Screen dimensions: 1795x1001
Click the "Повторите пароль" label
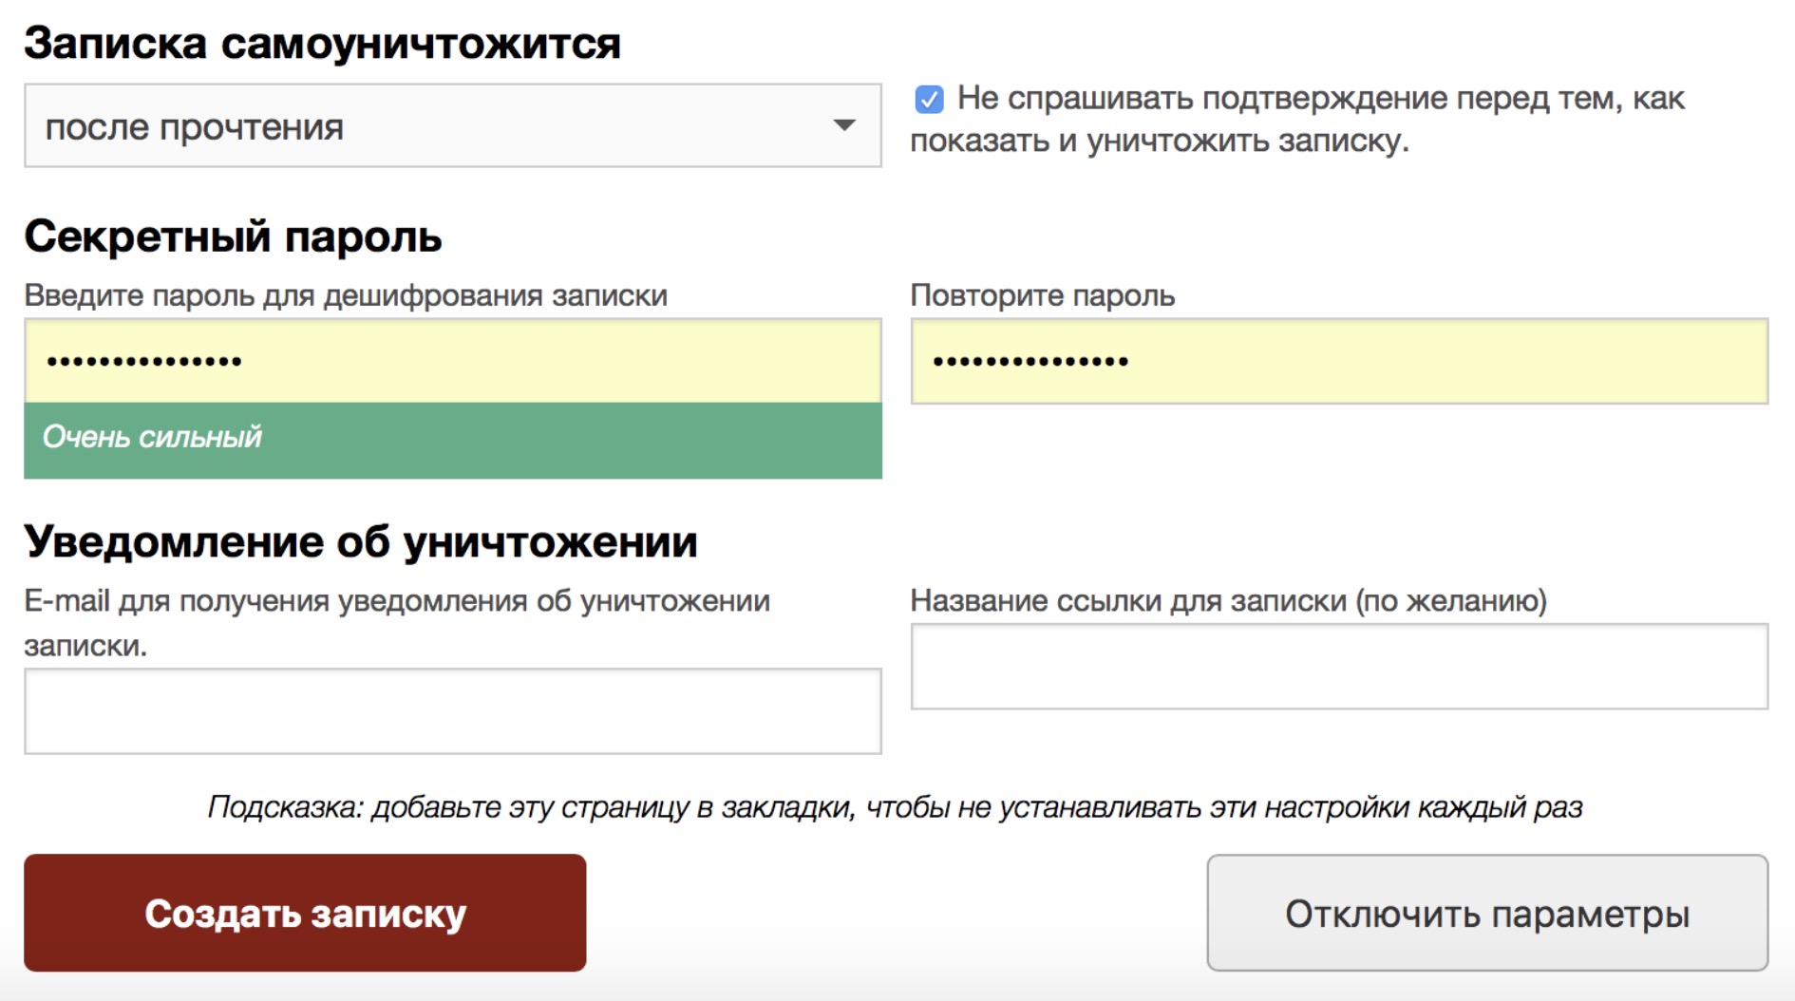[1042, 295]
